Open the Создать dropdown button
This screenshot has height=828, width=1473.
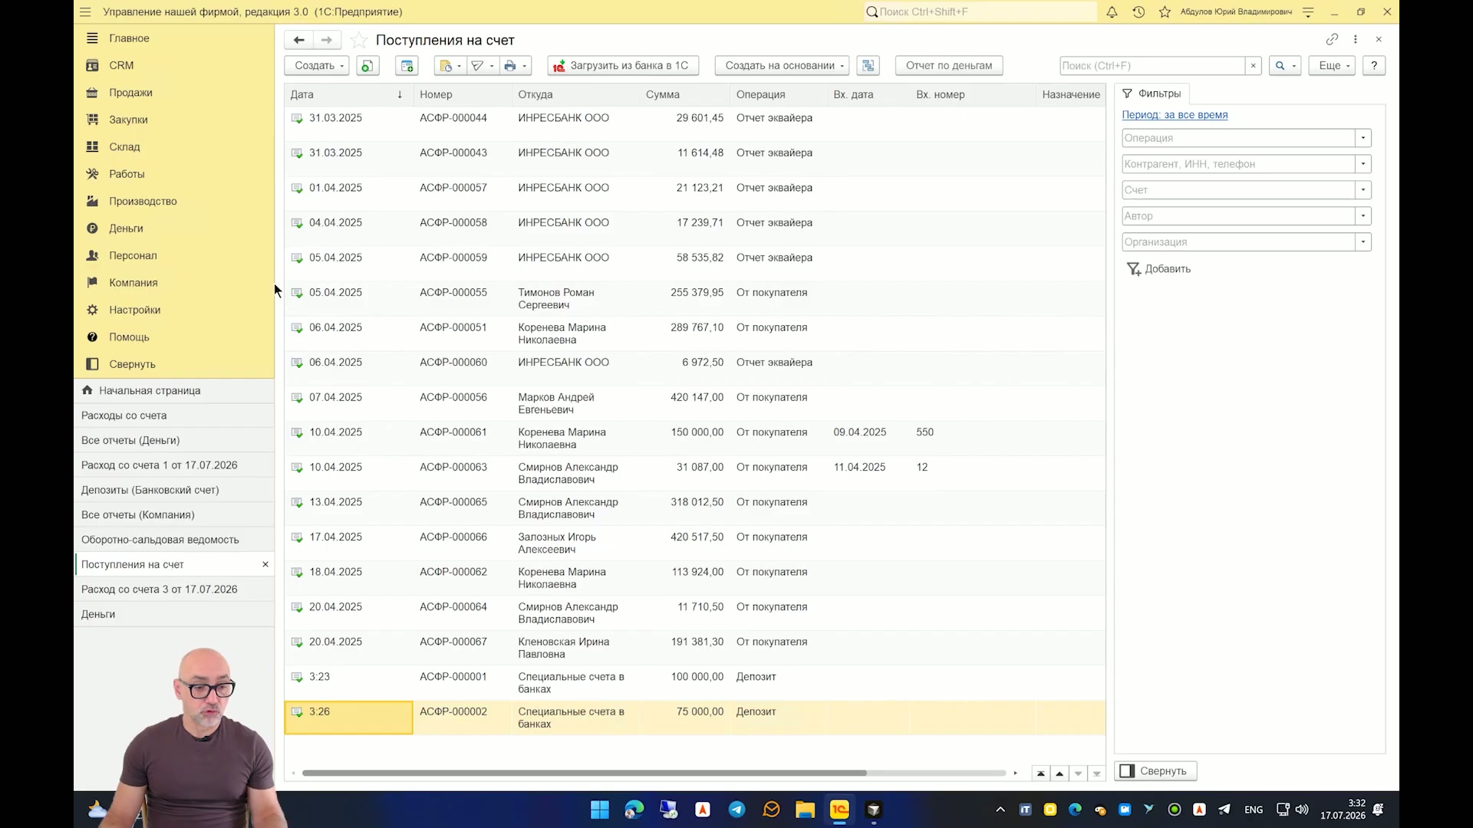(x=317, y=66)
